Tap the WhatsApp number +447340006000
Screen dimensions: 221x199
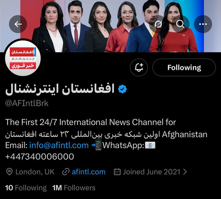(40, 157)
